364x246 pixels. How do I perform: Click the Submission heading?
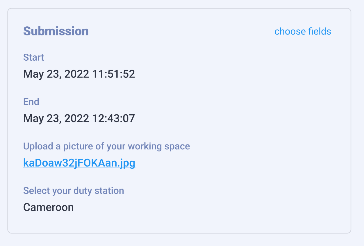(x=56, y=31)
